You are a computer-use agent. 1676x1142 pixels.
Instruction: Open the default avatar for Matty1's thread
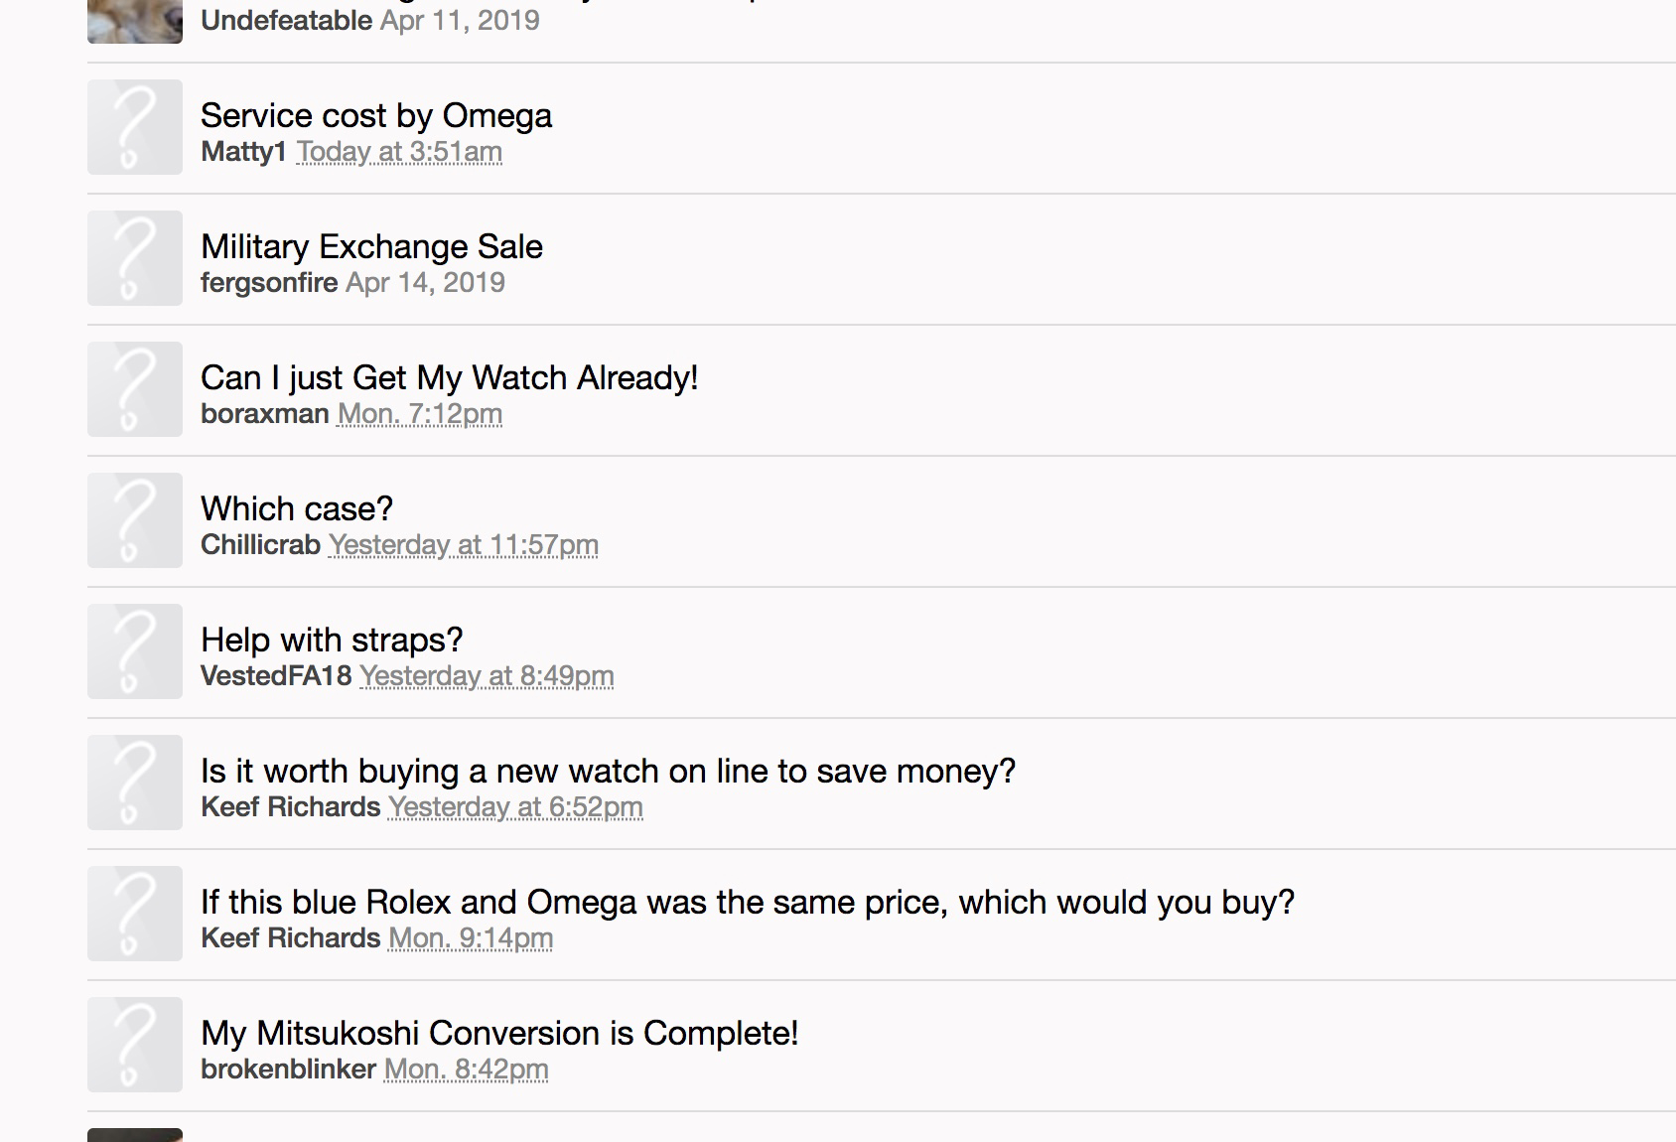[135, 127]
